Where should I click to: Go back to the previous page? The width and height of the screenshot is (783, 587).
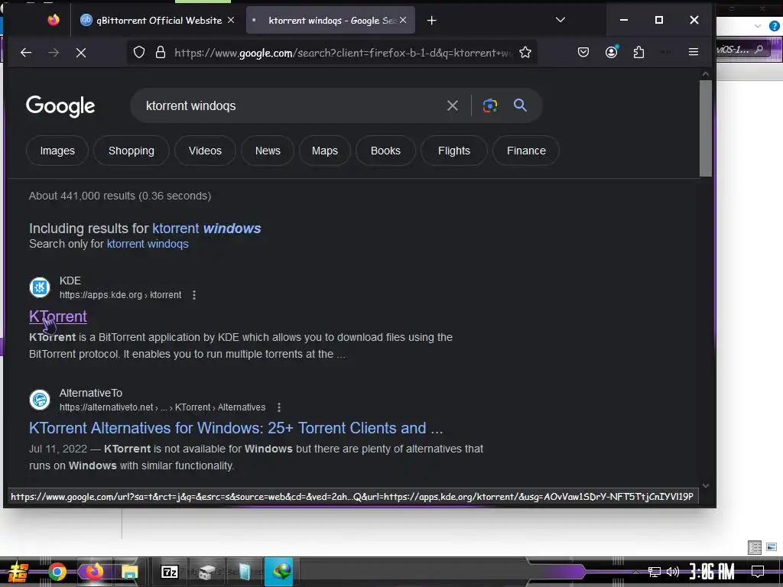point(26,53)
